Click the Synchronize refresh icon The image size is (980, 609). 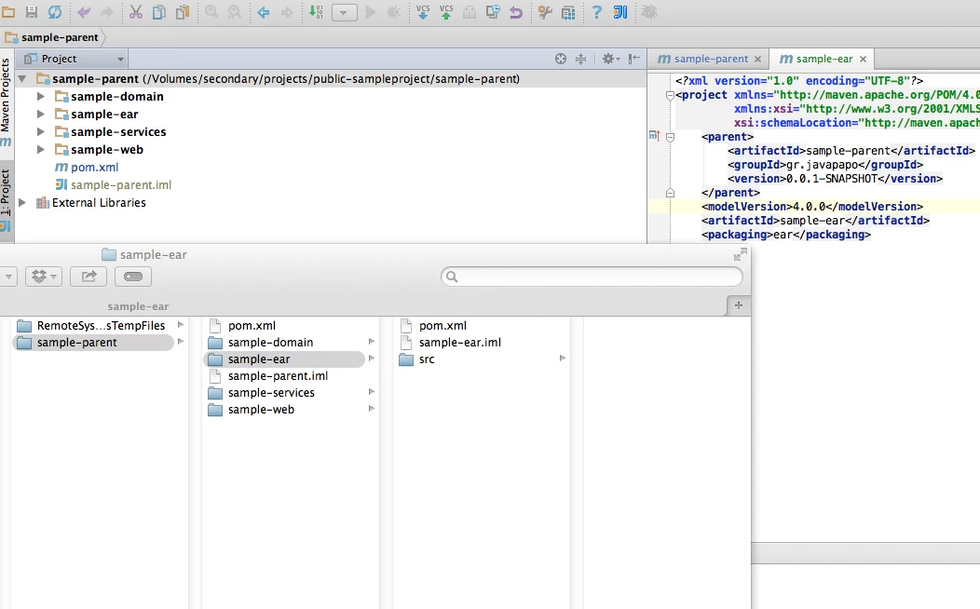[55, 12]
